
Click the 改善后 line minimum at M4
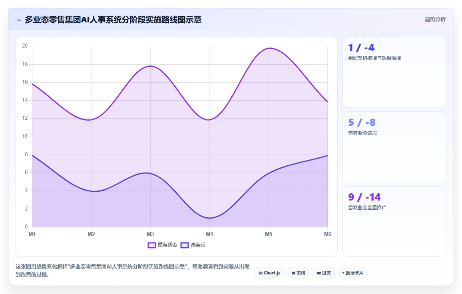click(209, 218)
